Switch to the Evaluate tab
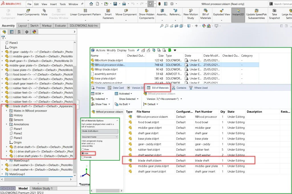Image resolution: width=292 pixels, height=194 pixels. click(x=60, y=26)
